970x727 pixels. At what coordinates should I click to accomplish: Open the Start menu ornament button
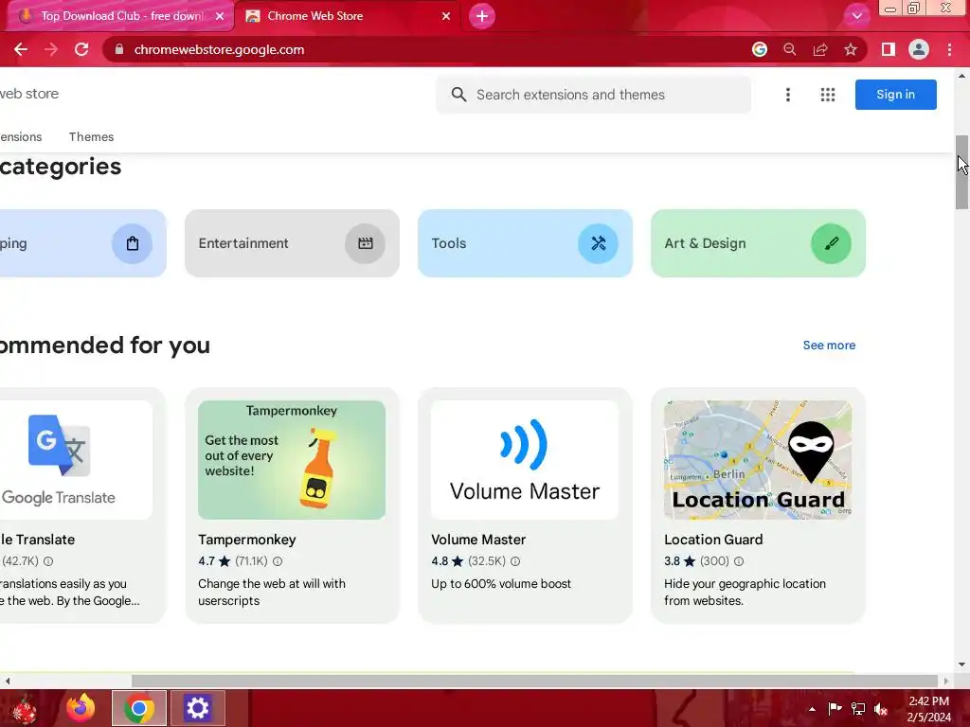(x=25, y=708)
